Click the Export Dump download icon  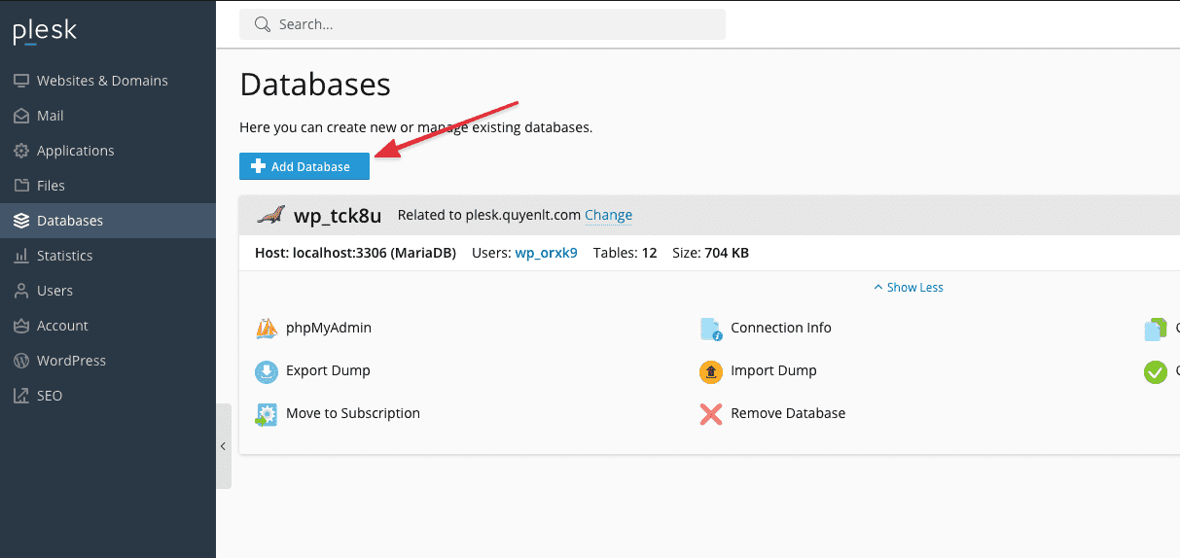tap(267, 371)
